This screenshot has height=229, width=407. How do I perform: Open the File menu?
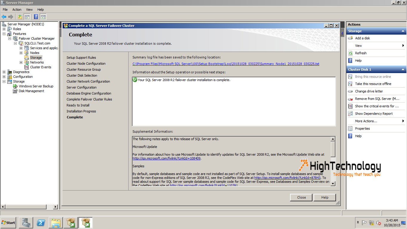click(x=5, y=10)
